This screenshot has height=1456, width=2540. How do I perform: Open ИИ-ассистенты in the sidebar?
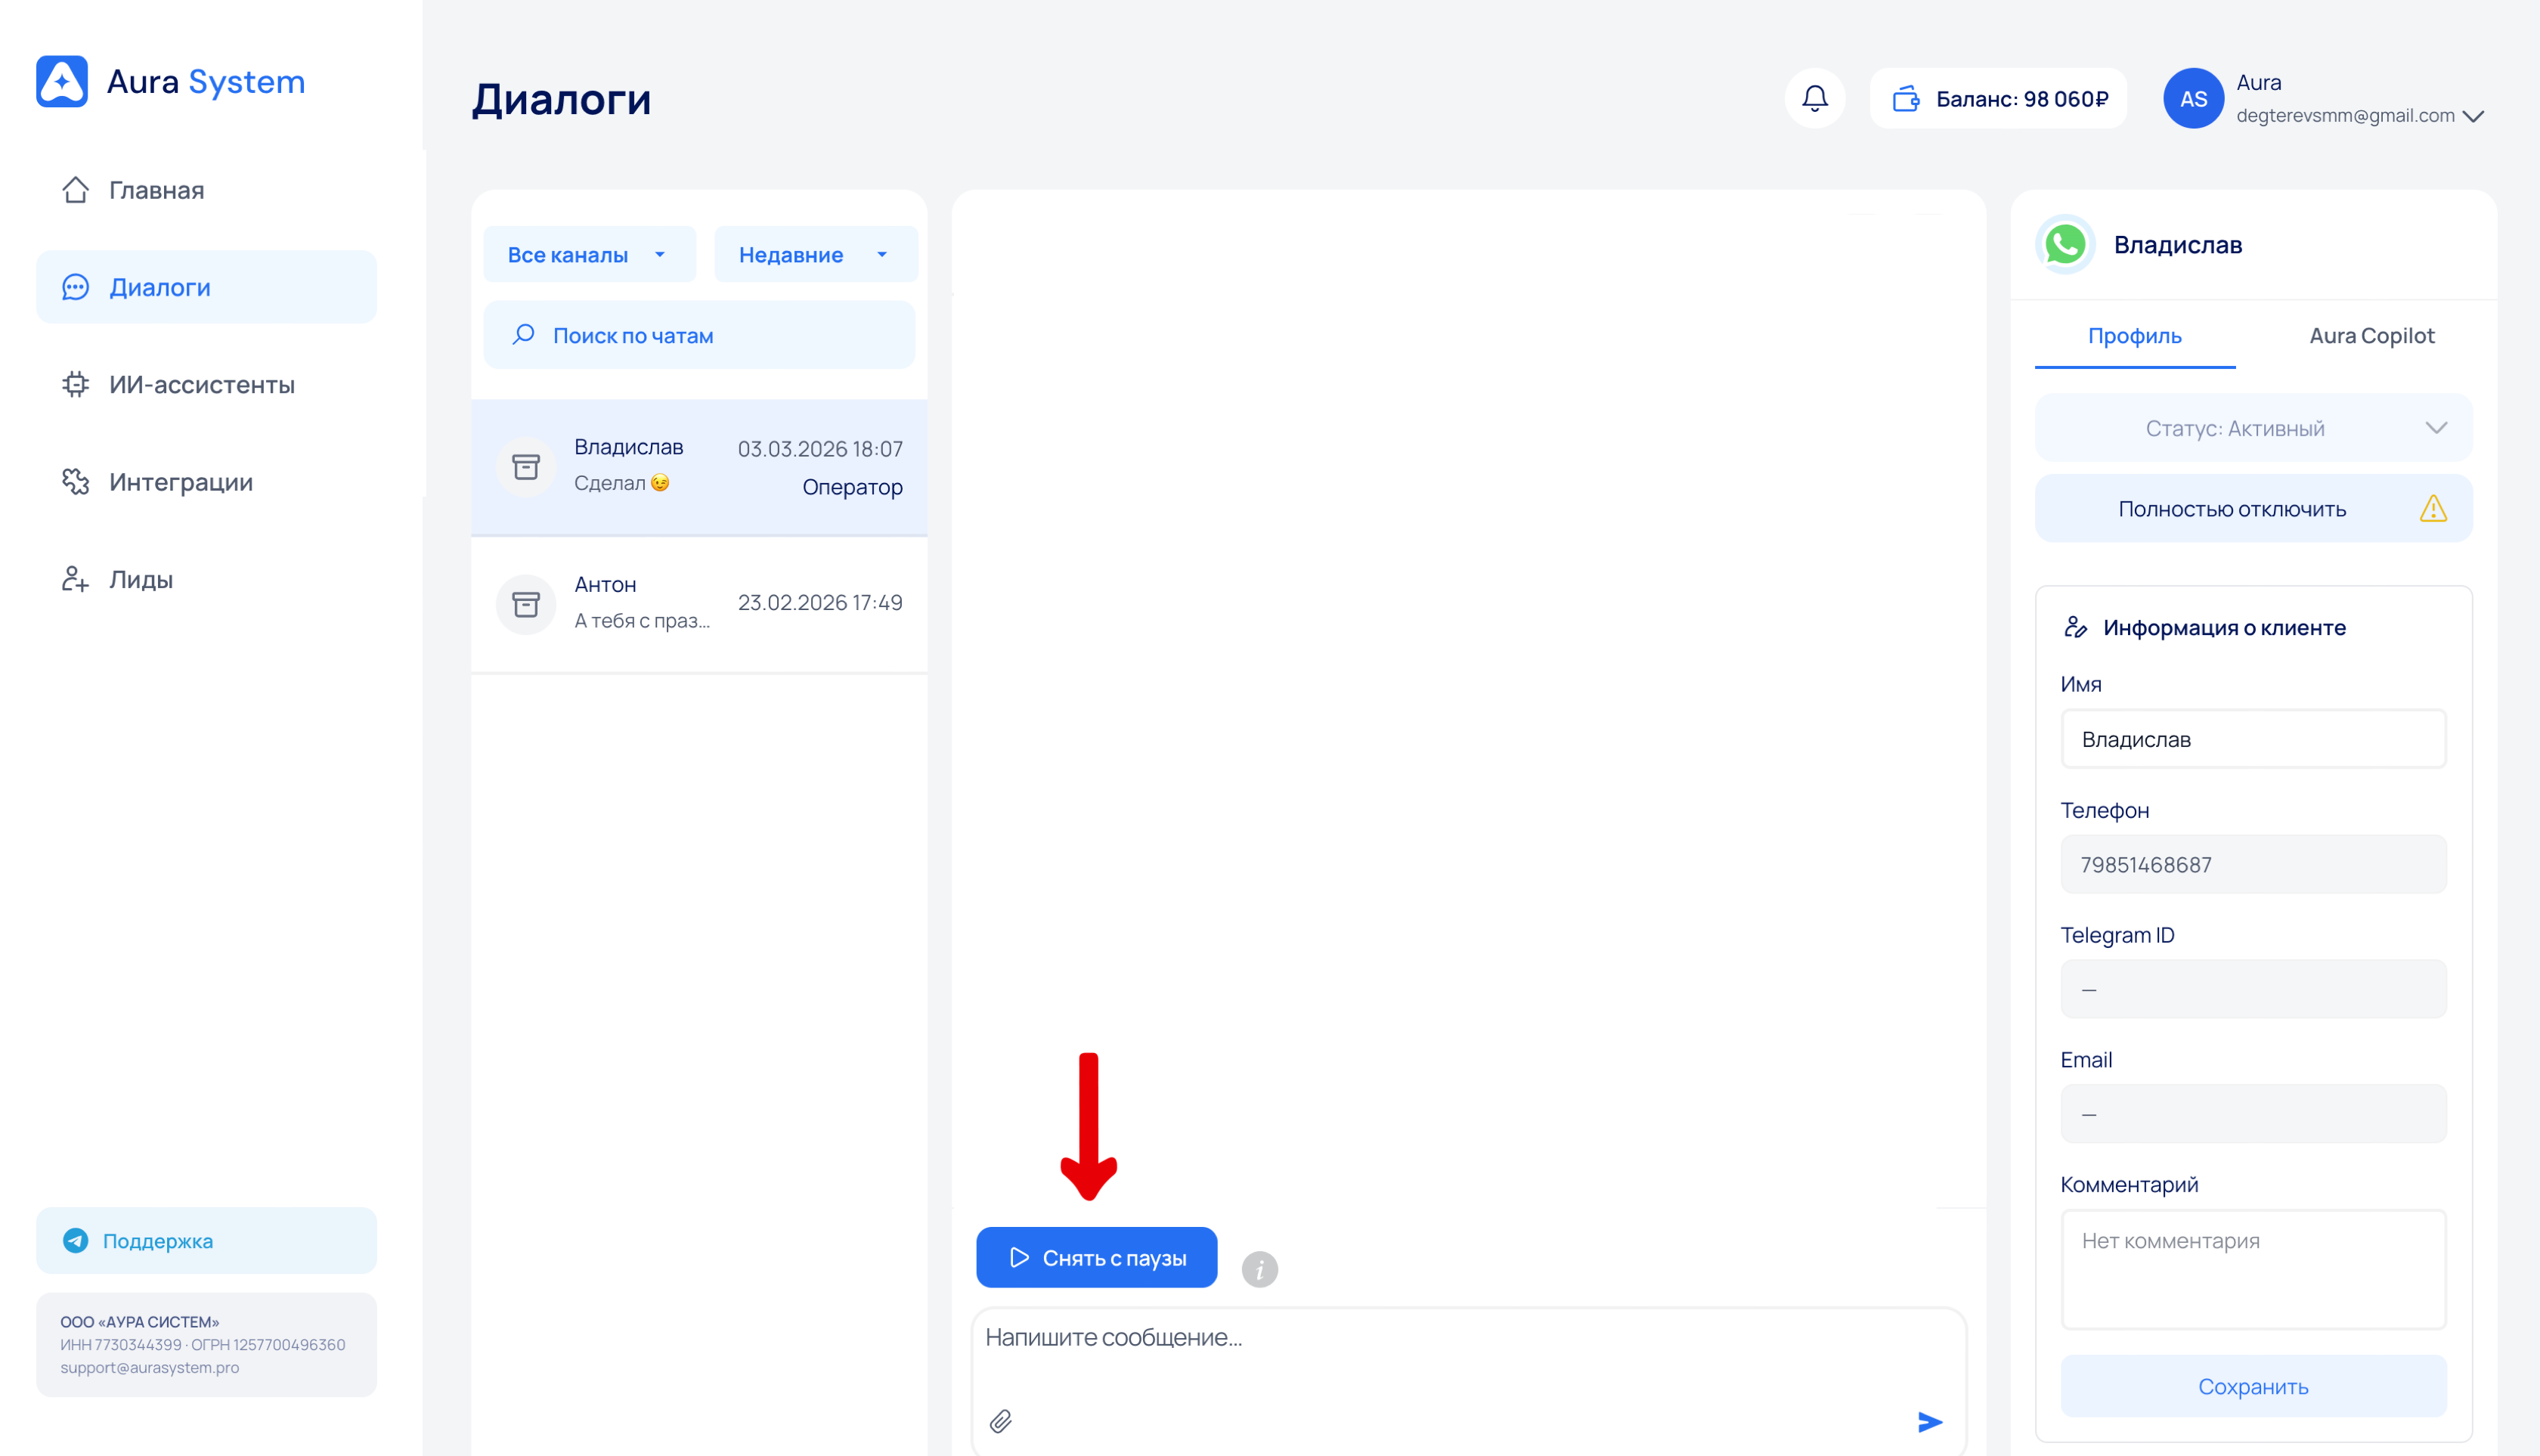(x=201, y=385)
